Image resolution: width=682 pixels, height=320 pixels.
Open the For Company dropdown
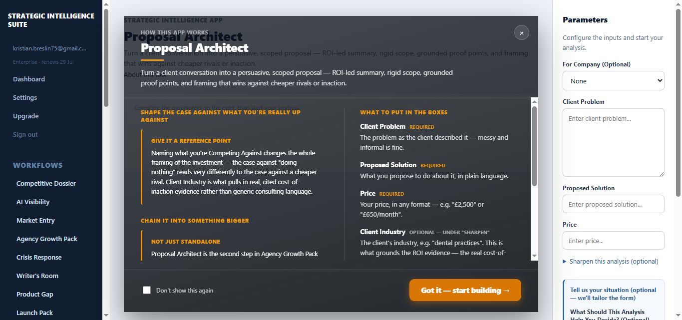click(x=614, y=81)
